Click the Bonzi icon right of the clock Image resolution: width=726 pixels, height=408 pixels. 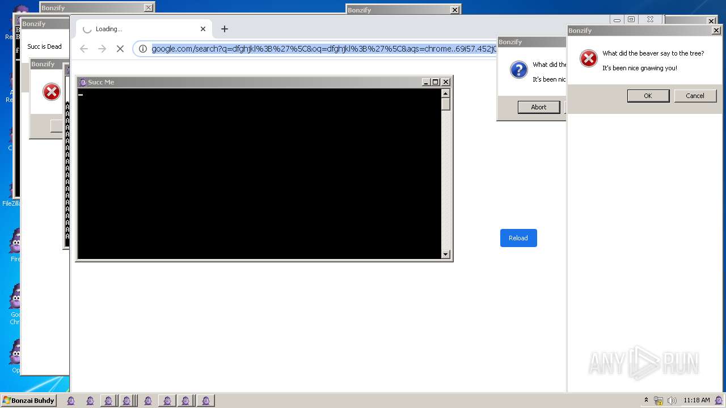[x=719, y=401]
